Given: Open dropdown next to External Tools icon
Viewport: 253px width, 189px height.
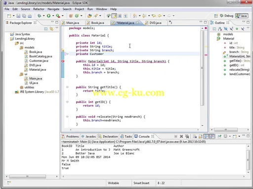Looking at the screenshot, I should click(62, 16).
